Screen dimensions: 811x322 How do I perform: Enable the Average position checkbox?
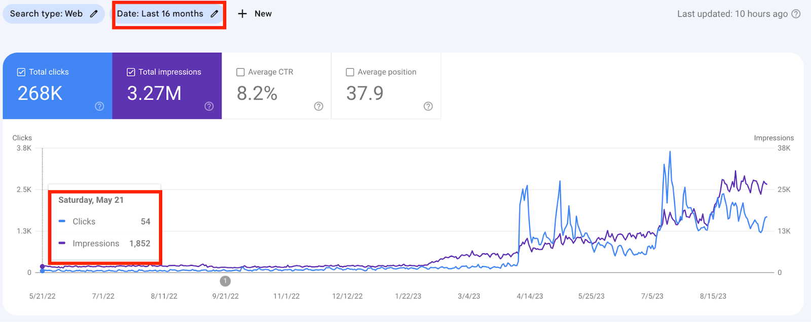coord(350,72)
